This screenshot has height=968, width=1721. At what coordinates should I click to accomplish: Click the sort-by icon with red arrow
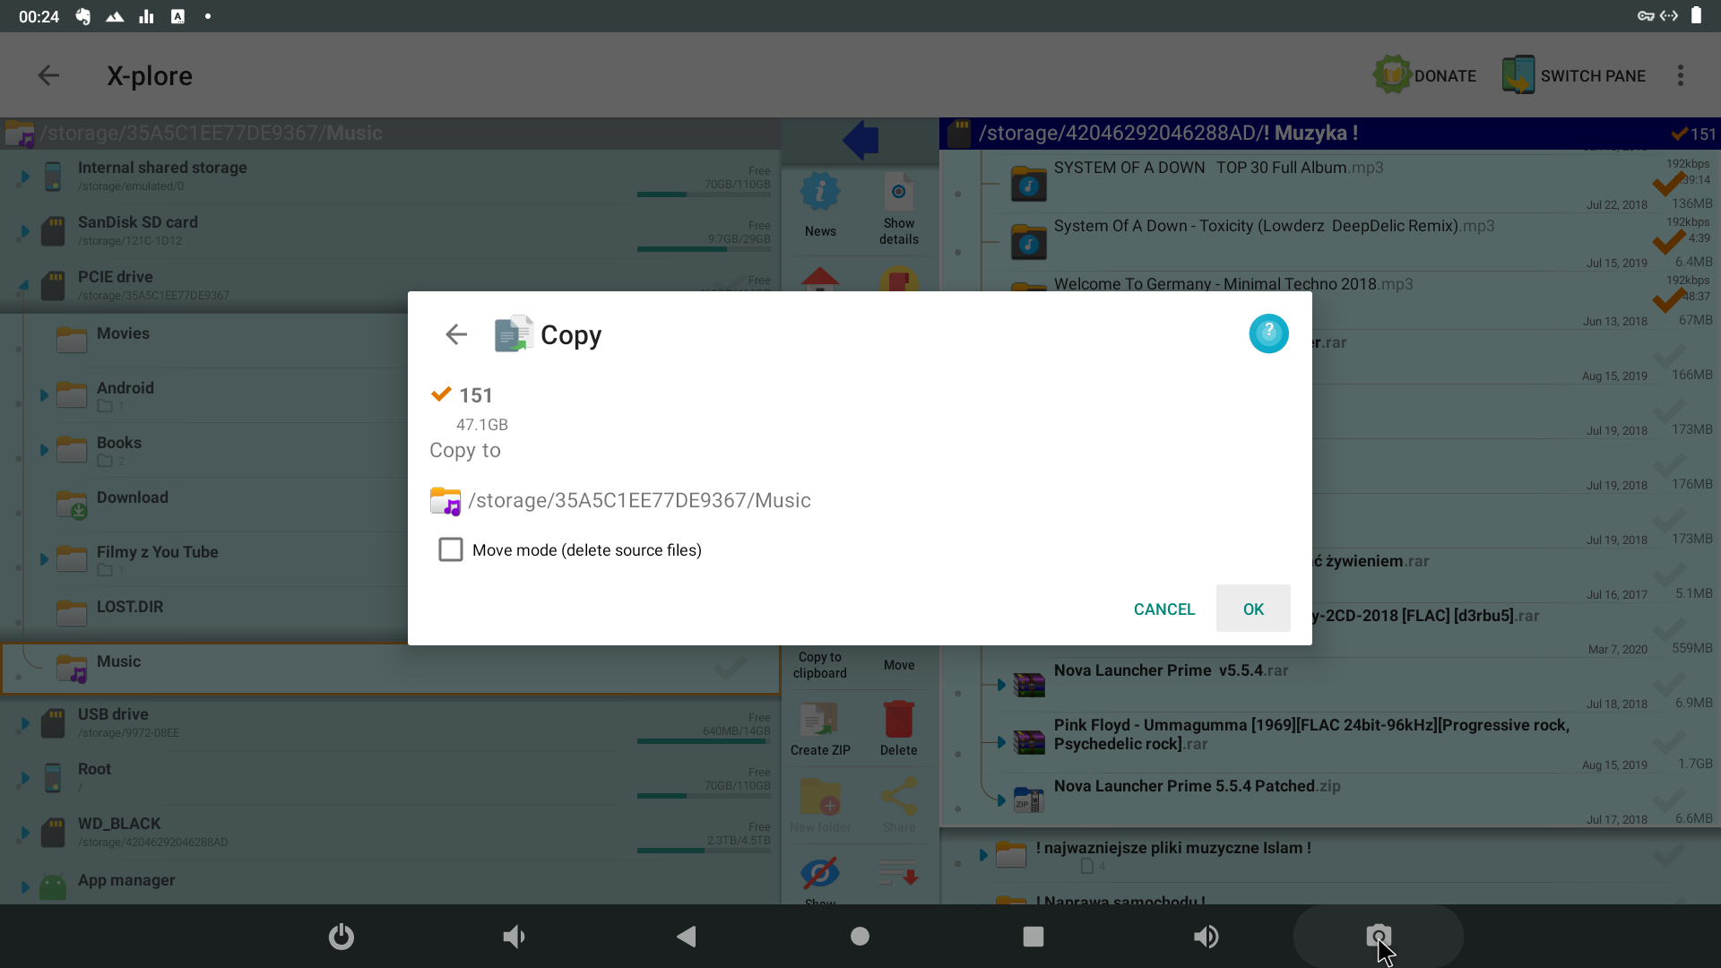pyautogui.click(x=898, y=872)
